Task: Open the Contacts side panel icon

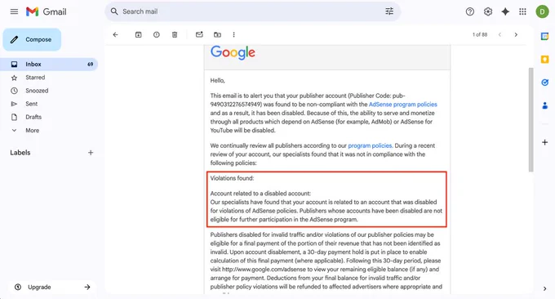Action: (x=544, y=105)
